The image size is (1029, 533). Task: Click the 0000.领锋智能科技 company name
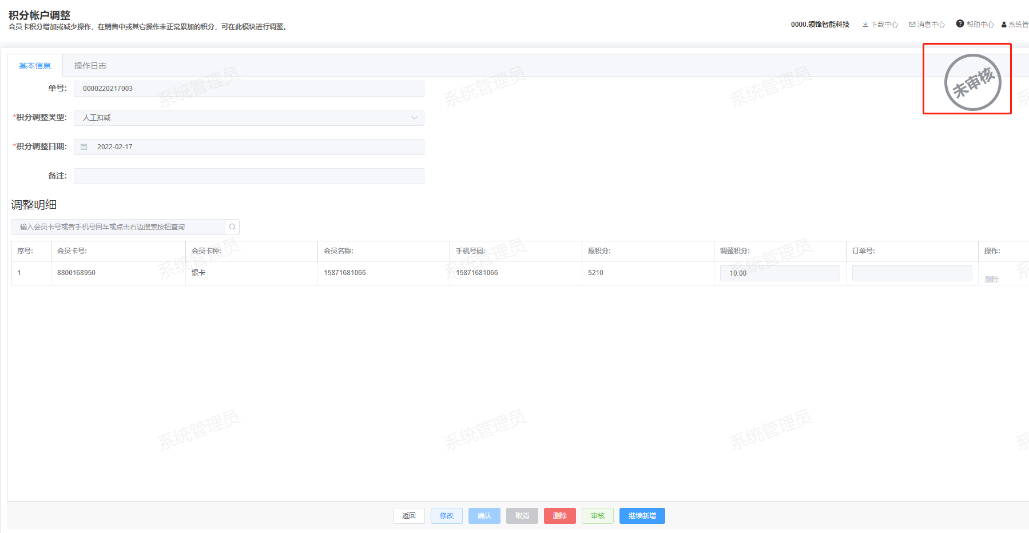820,25
